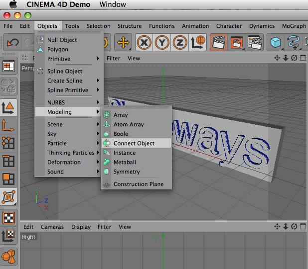Switch world coordinate system icon
The image size is (308, 269).
tap(197, 42)
